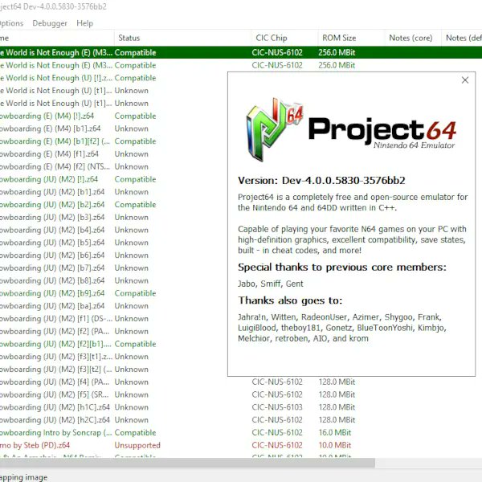
Task: Click the horizontal scrollbar of ROM list
Action: (187, 463)
